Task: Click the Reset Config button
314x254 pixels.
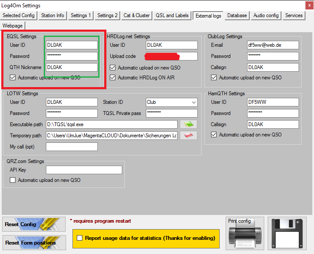Action: 34,224
